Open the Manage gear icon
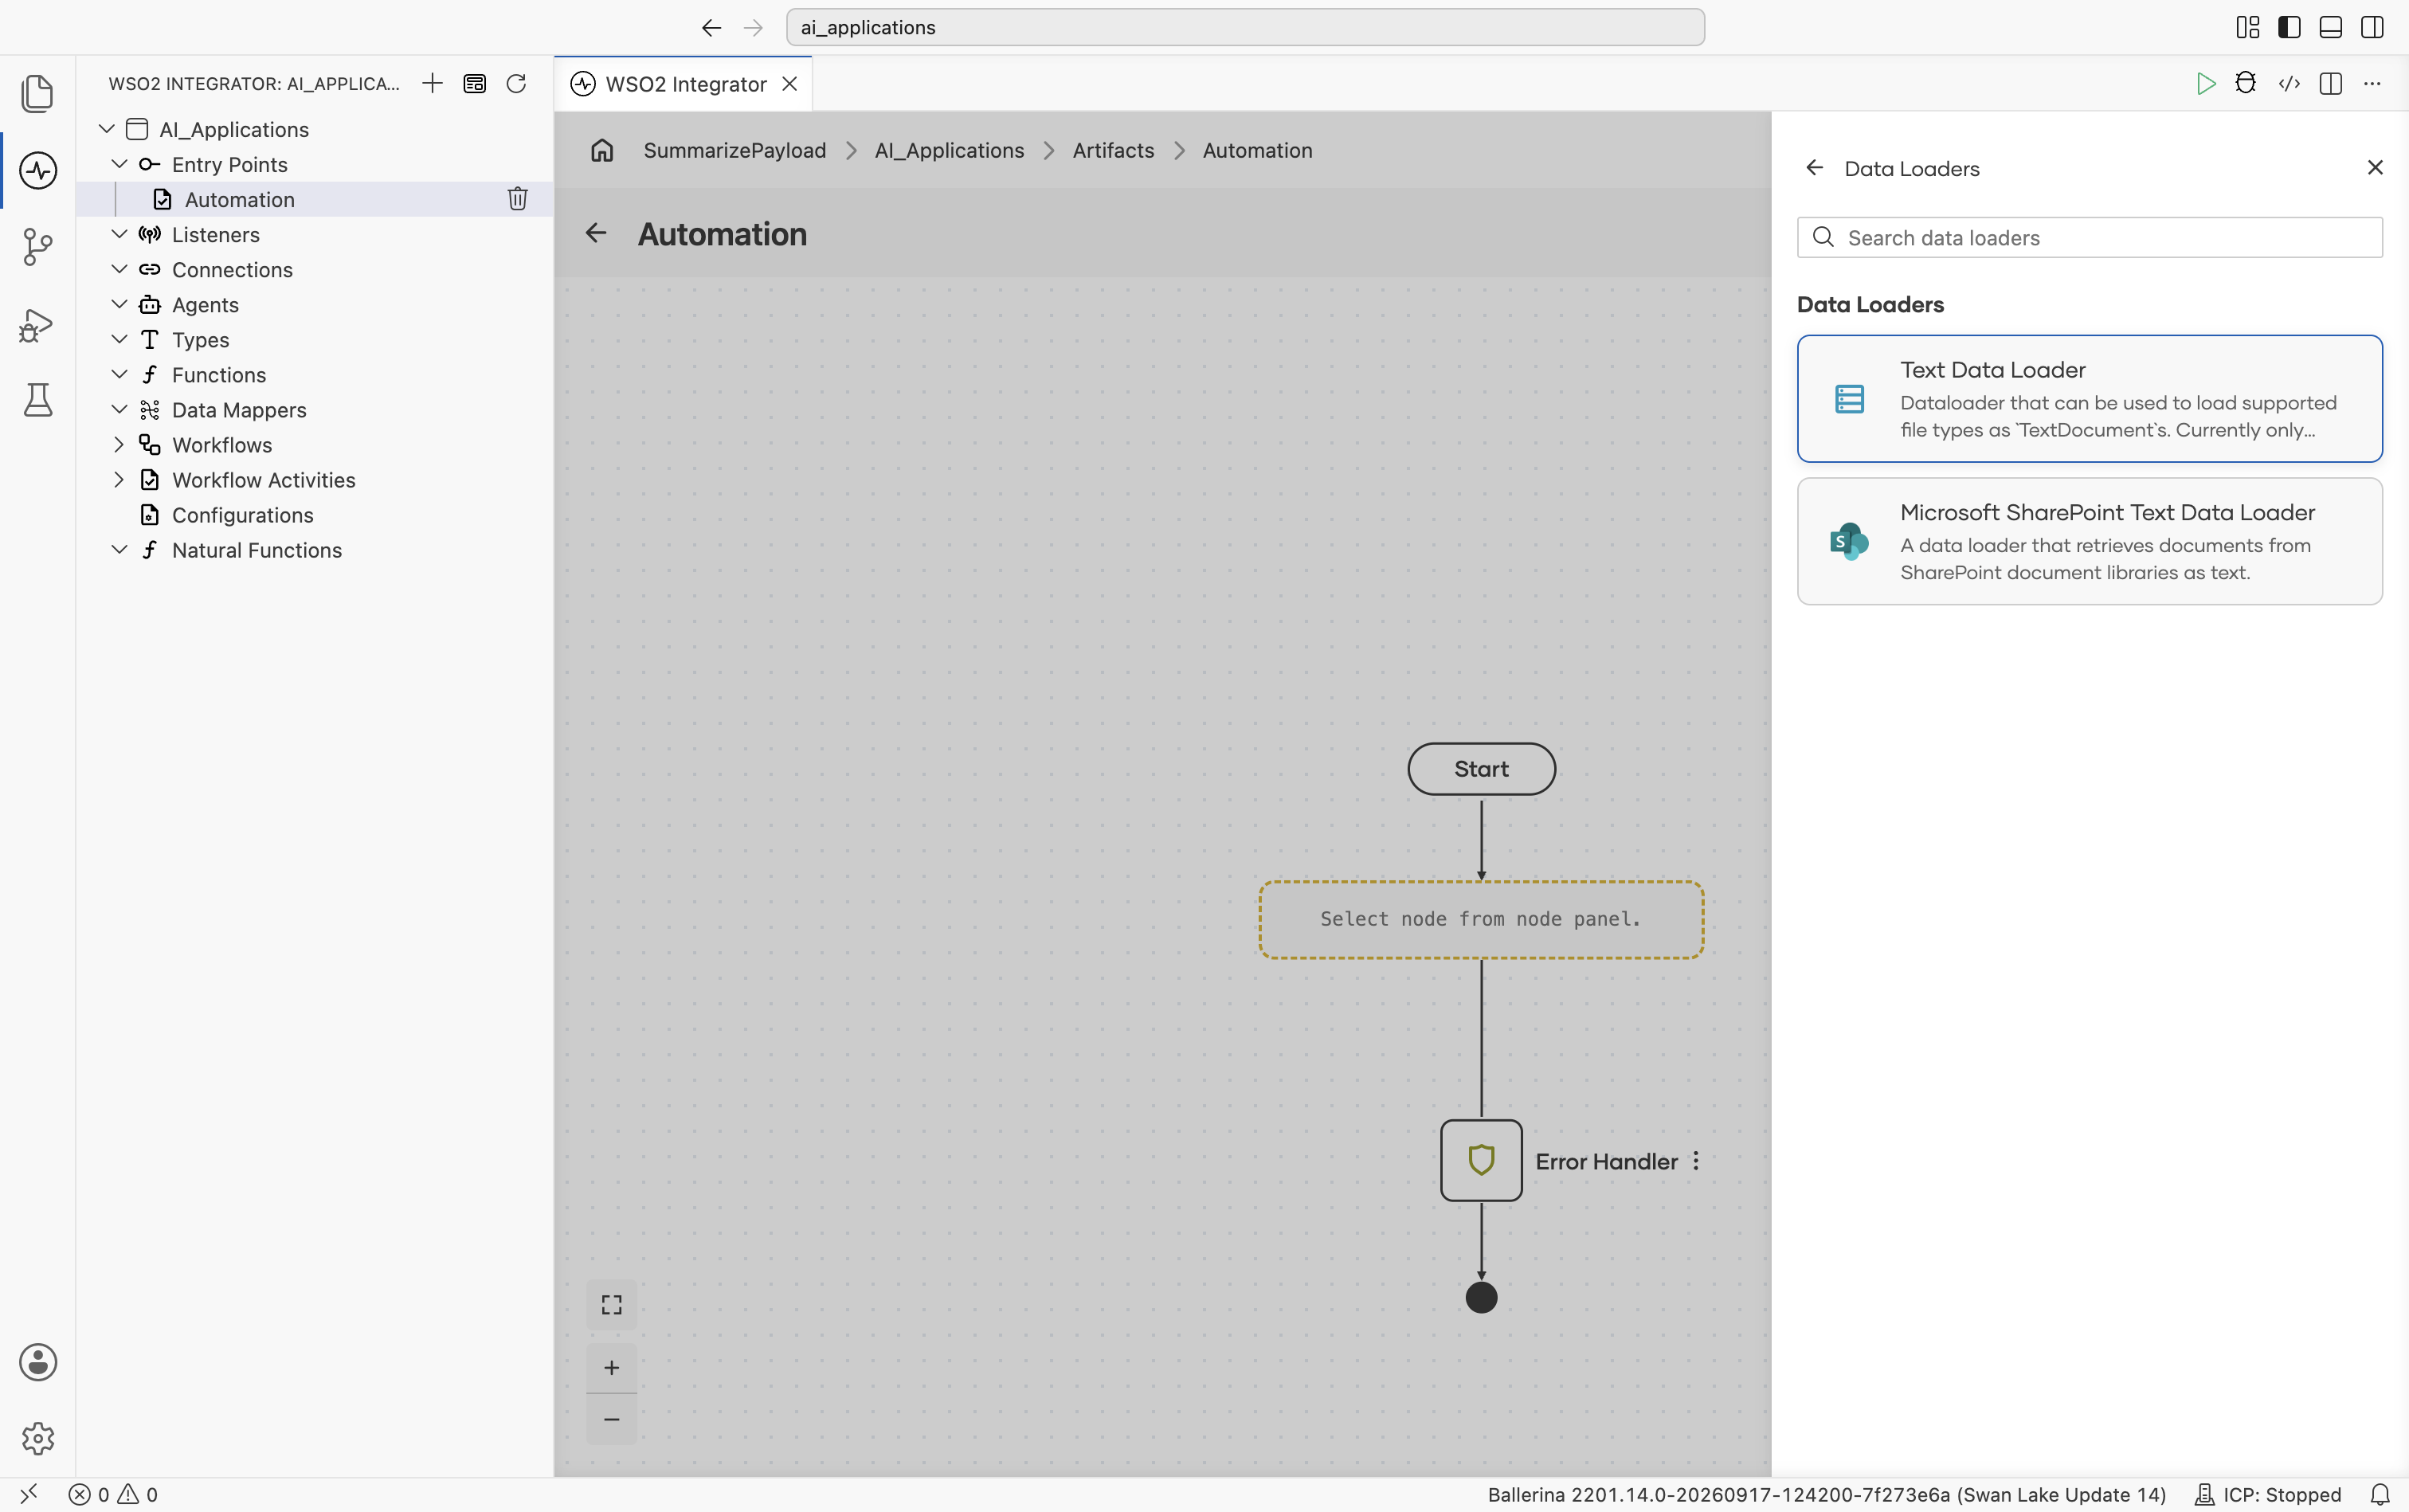 click(x=38, y=1438)
